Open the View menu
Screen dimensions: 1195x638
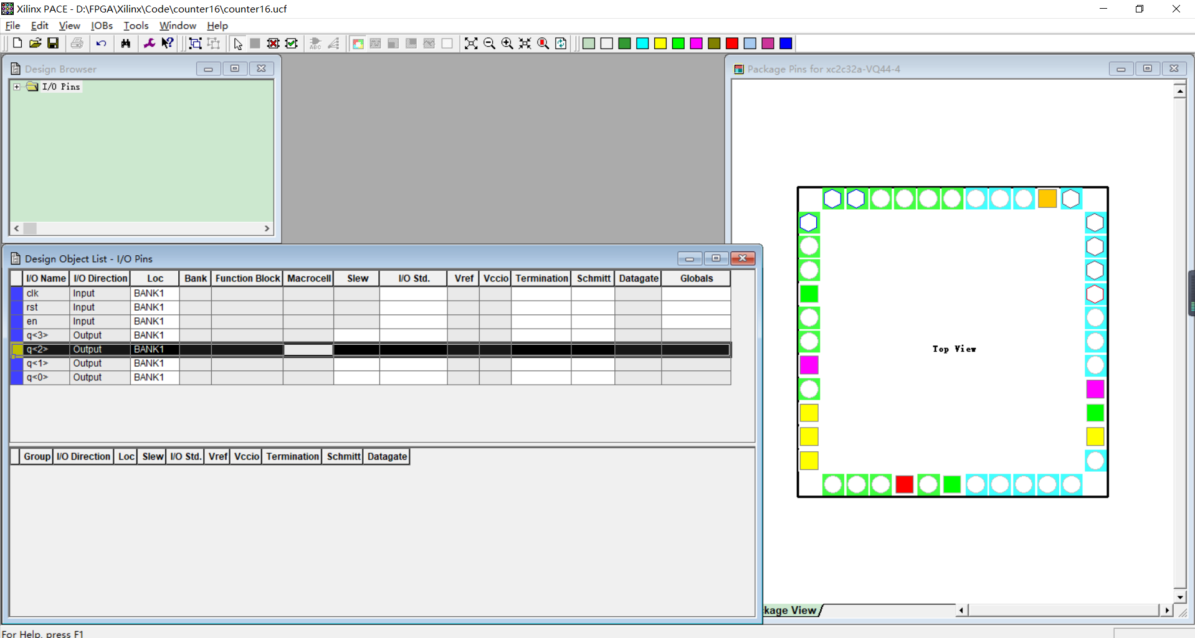[x=69, y=26]
